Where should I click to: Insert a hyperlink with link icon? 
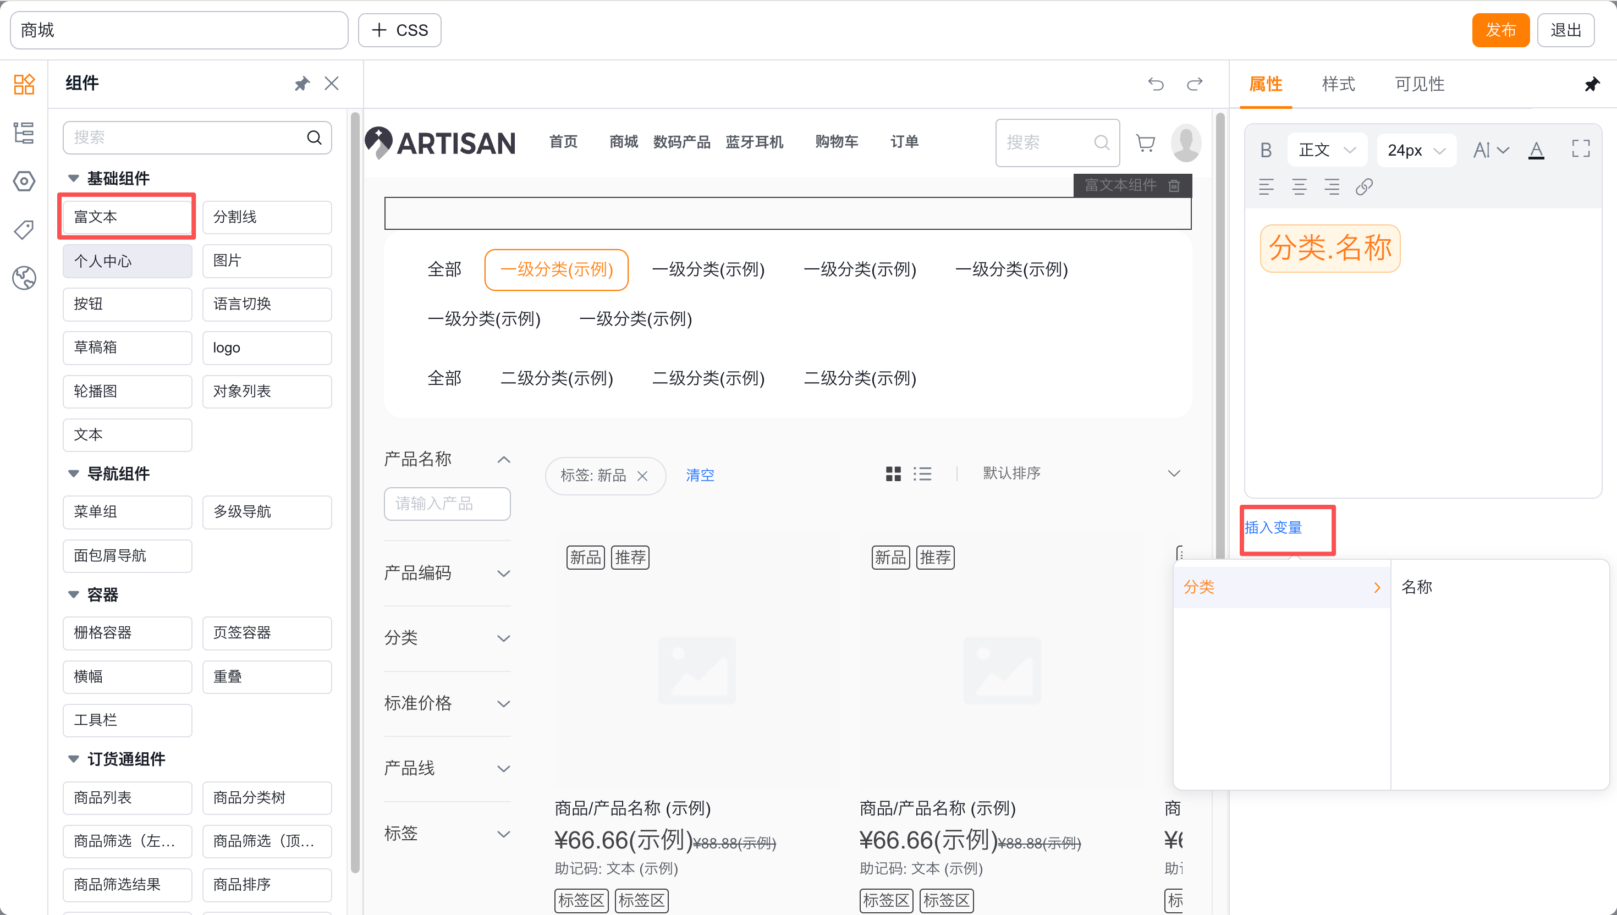[x=1364, y=186]
